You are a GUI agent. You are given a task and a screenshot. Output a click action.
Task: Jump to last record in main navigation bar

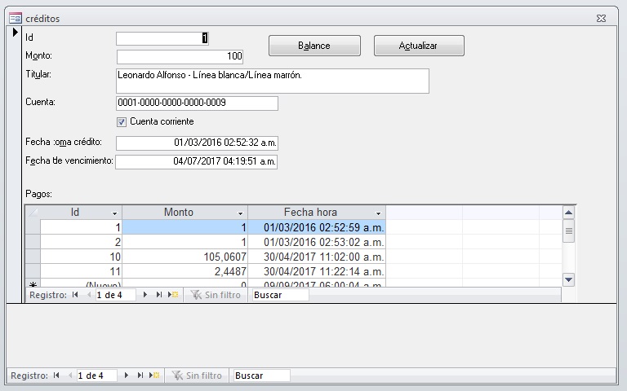point(140,376)
